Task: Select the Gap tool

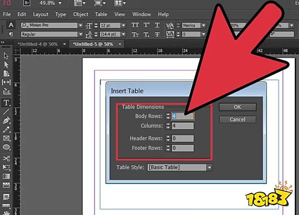Action: pos(6,82)
